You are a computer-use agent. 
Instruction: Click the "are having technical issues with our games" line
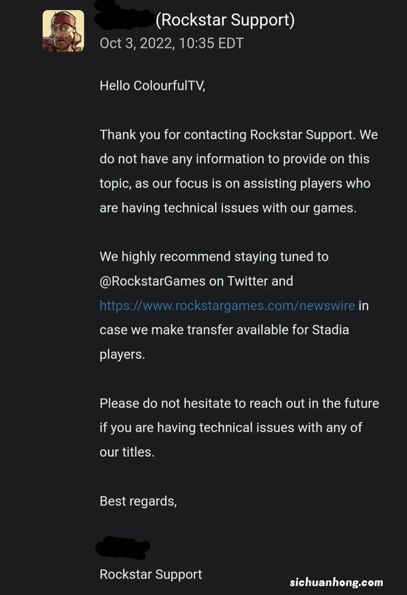coord(228,208)
